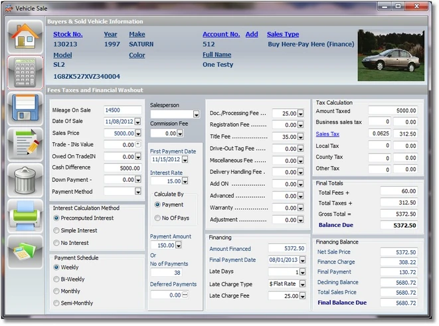Screen dimensions: 439x326
Task: Click the Sales Type header link
Action: (283, 35)
